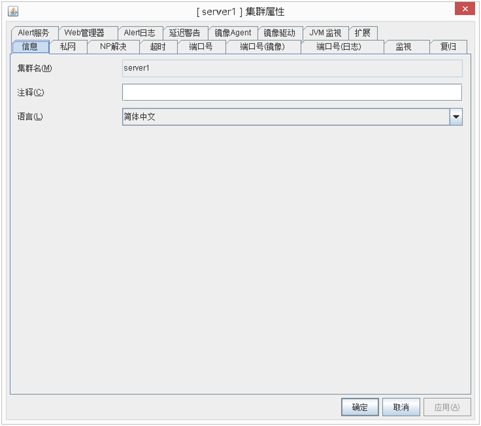Click the 取消 button
Viewport: 481px width, 426px height.
(401, 407)
